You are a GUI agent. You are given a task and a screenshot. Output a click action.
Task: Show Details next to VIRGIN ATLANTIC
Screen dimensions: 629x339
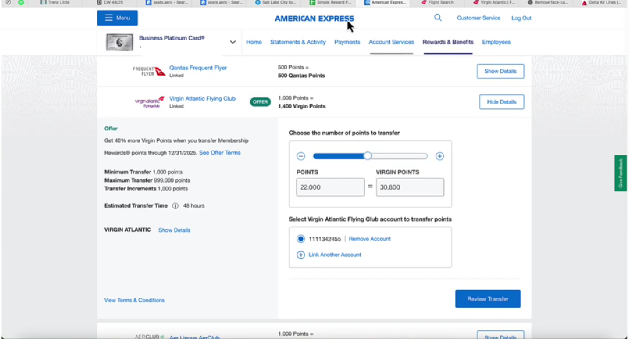(x=174, y=230)
